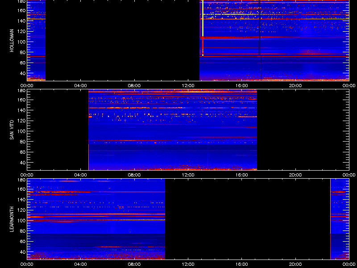The height and width of the screenshot is (268, 357).
Task: Pick the 80 label on San Vito axis
Action: 23,142
